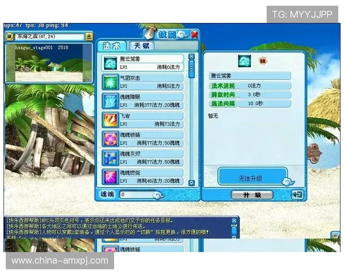The height and width of the screenshot is (275, 344).
Task: Click the 魂魄 value field showing 0
Action: tap(140, 195)
